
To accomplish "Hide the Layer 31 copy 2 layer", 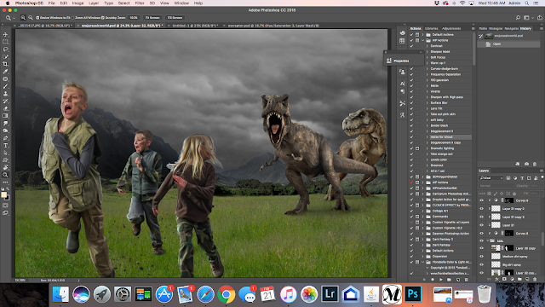I will tap(482, 208).
